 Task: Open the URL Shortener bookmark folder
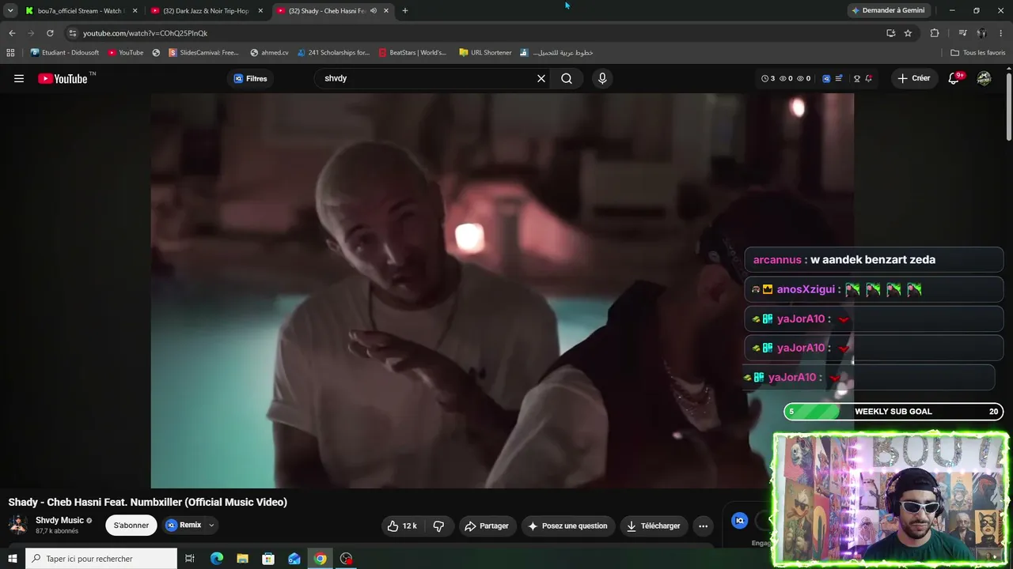pyautogui.click(x=485, y=53)
